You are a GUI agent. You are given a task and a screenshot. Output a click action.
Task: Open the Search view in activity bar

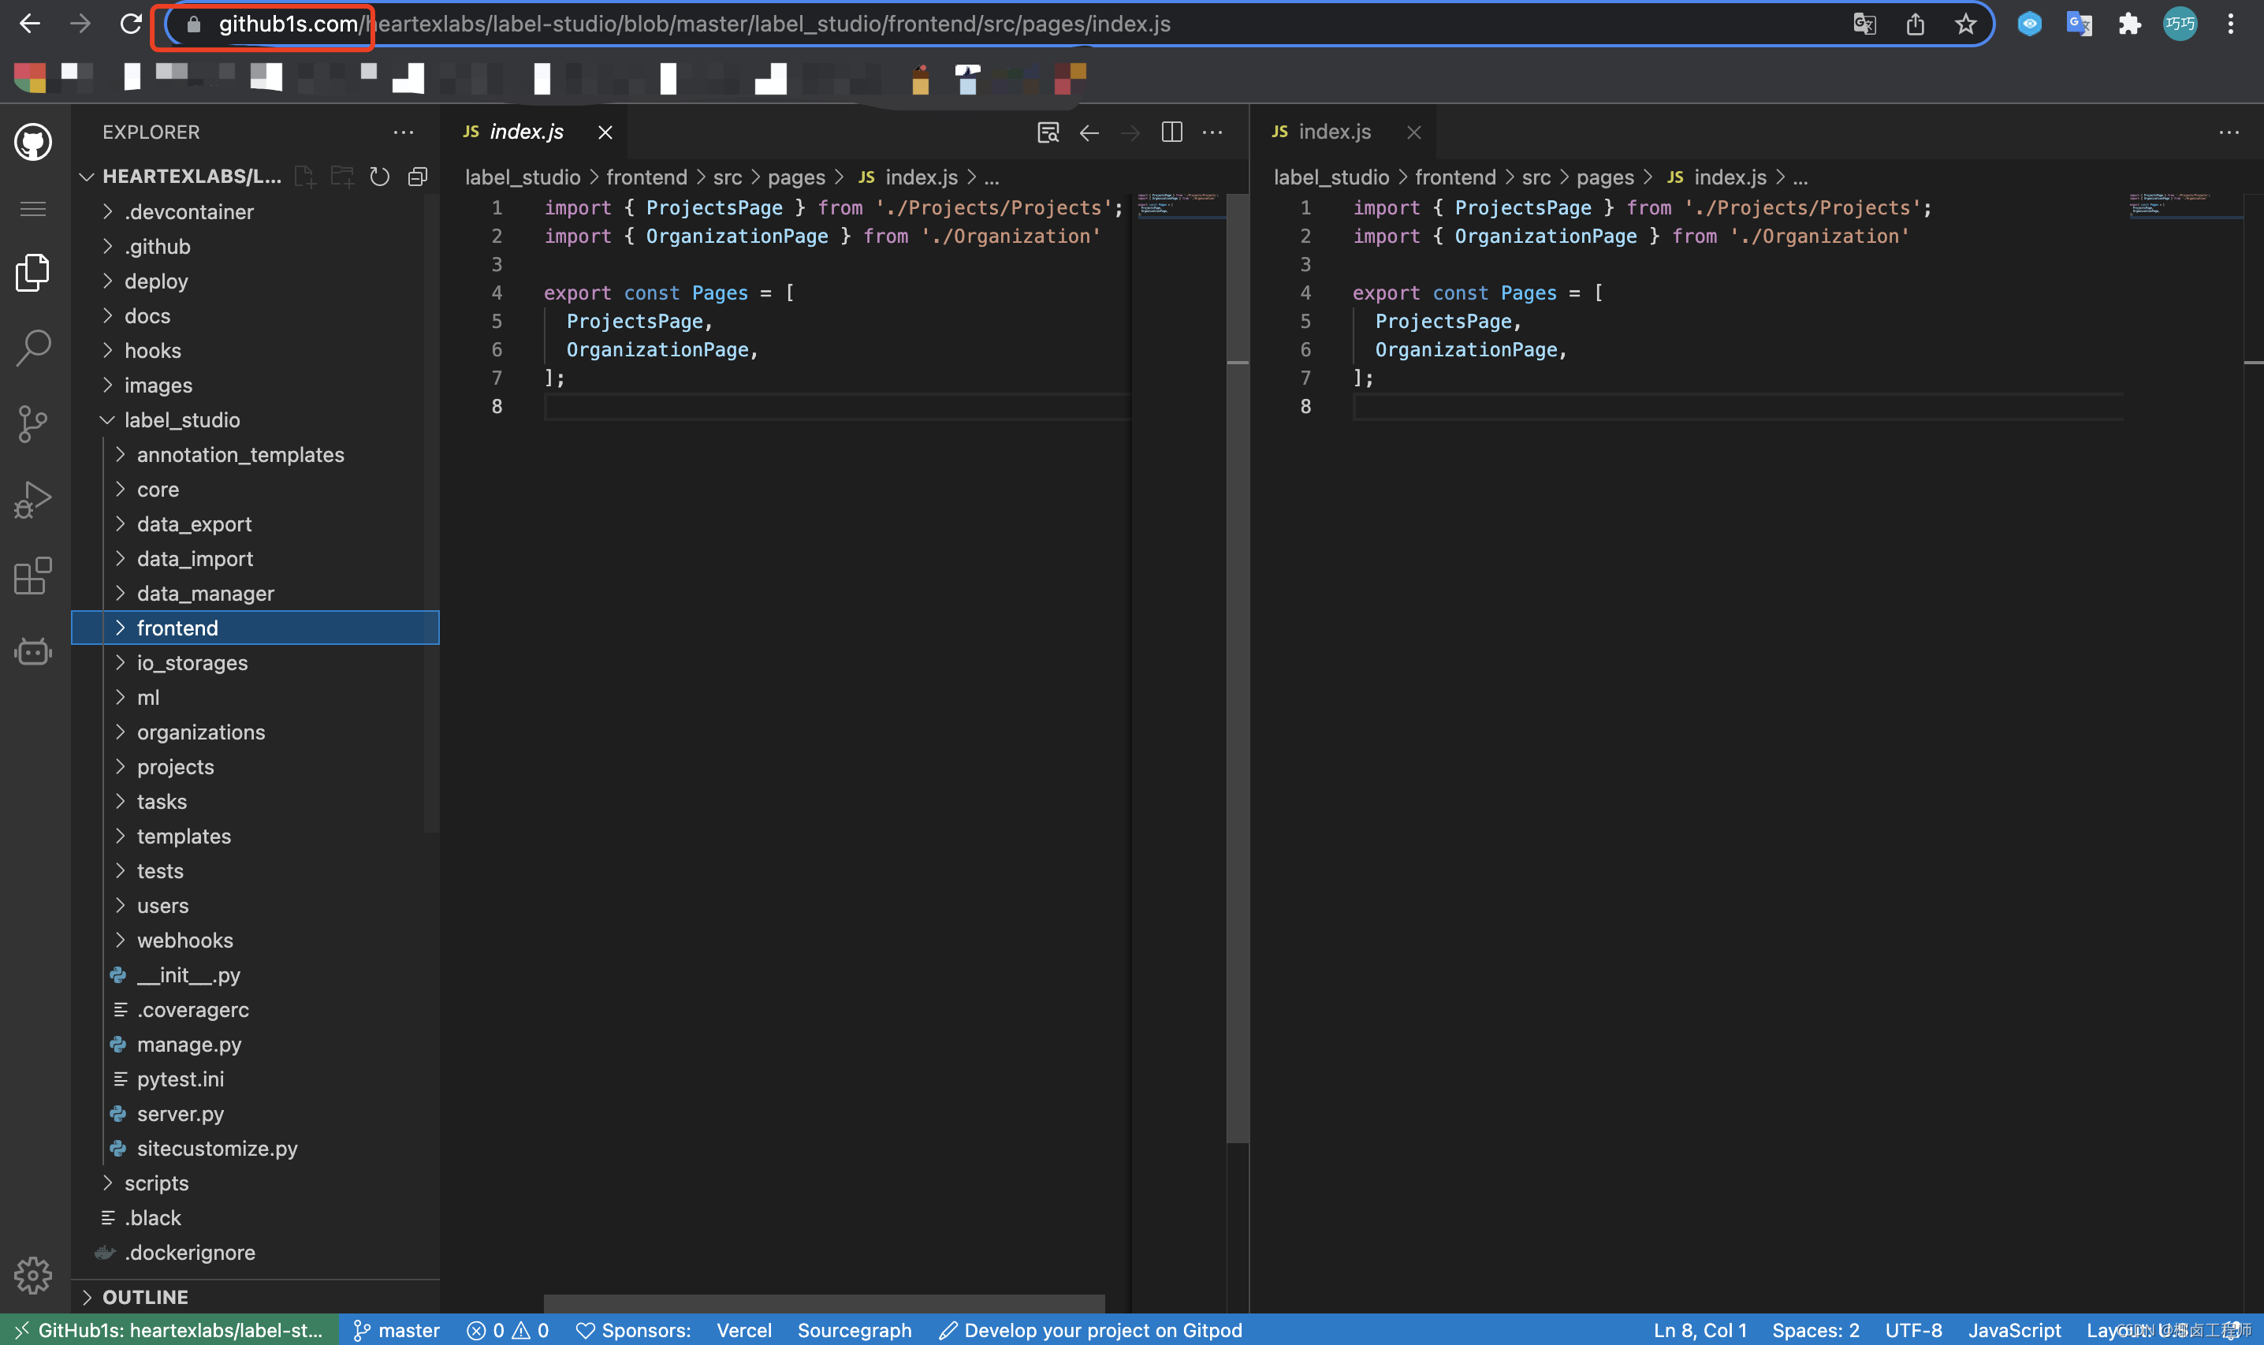(x=34, y=347)
